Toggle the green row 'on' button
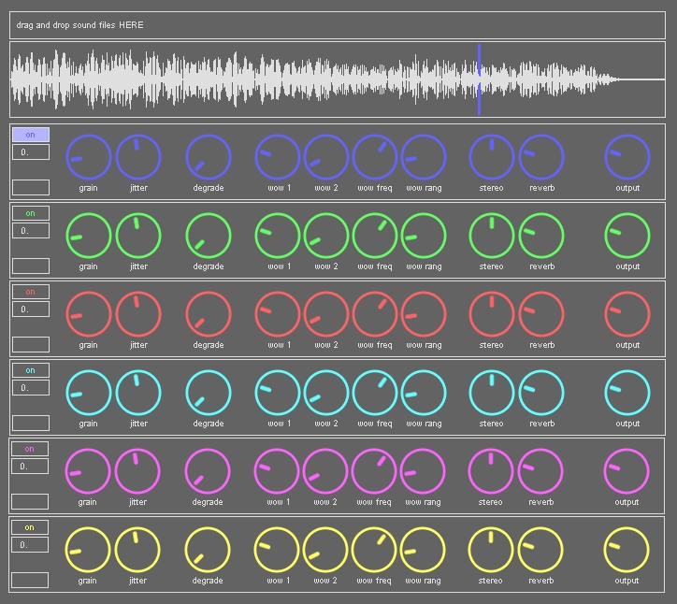The image size is (677, 604). pyautogui.click(x=31, y=213)
